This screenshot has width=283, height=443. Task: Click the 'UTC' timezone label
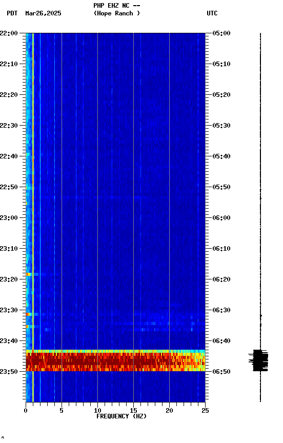(x=212, y=13)
